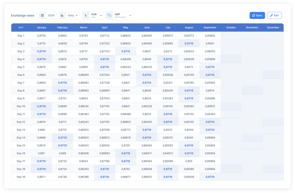Select July Day 1 rate 0,85973

point(168,35)
